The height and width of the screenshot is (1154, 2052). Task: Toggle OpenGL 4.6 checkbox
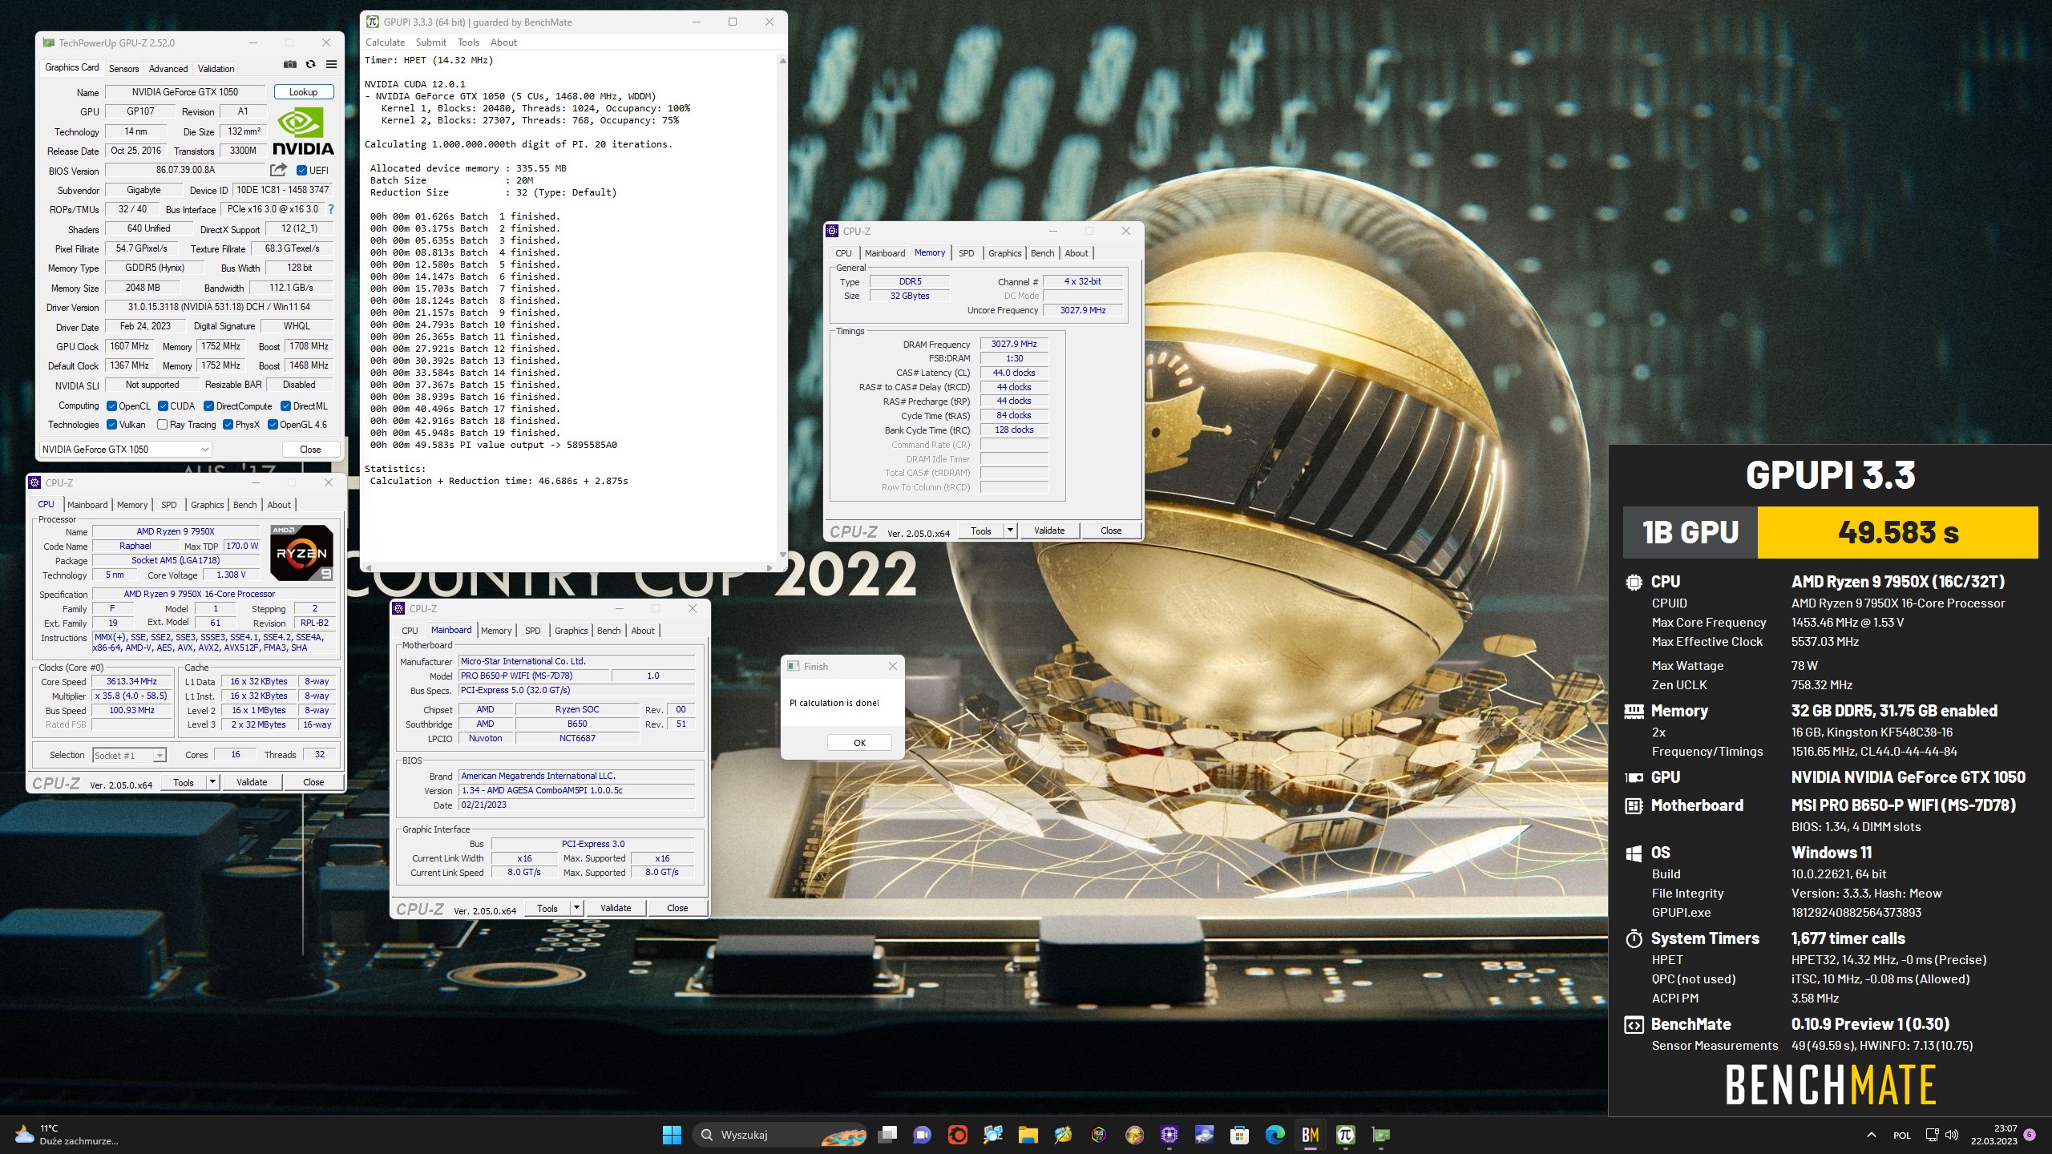pyautogui.click(x=273, y=425)
